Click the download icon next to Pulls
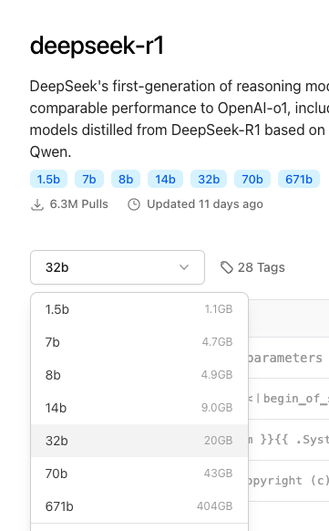This screenshot has height=531, width=329. pyautogui.click(x=37, y=204)
